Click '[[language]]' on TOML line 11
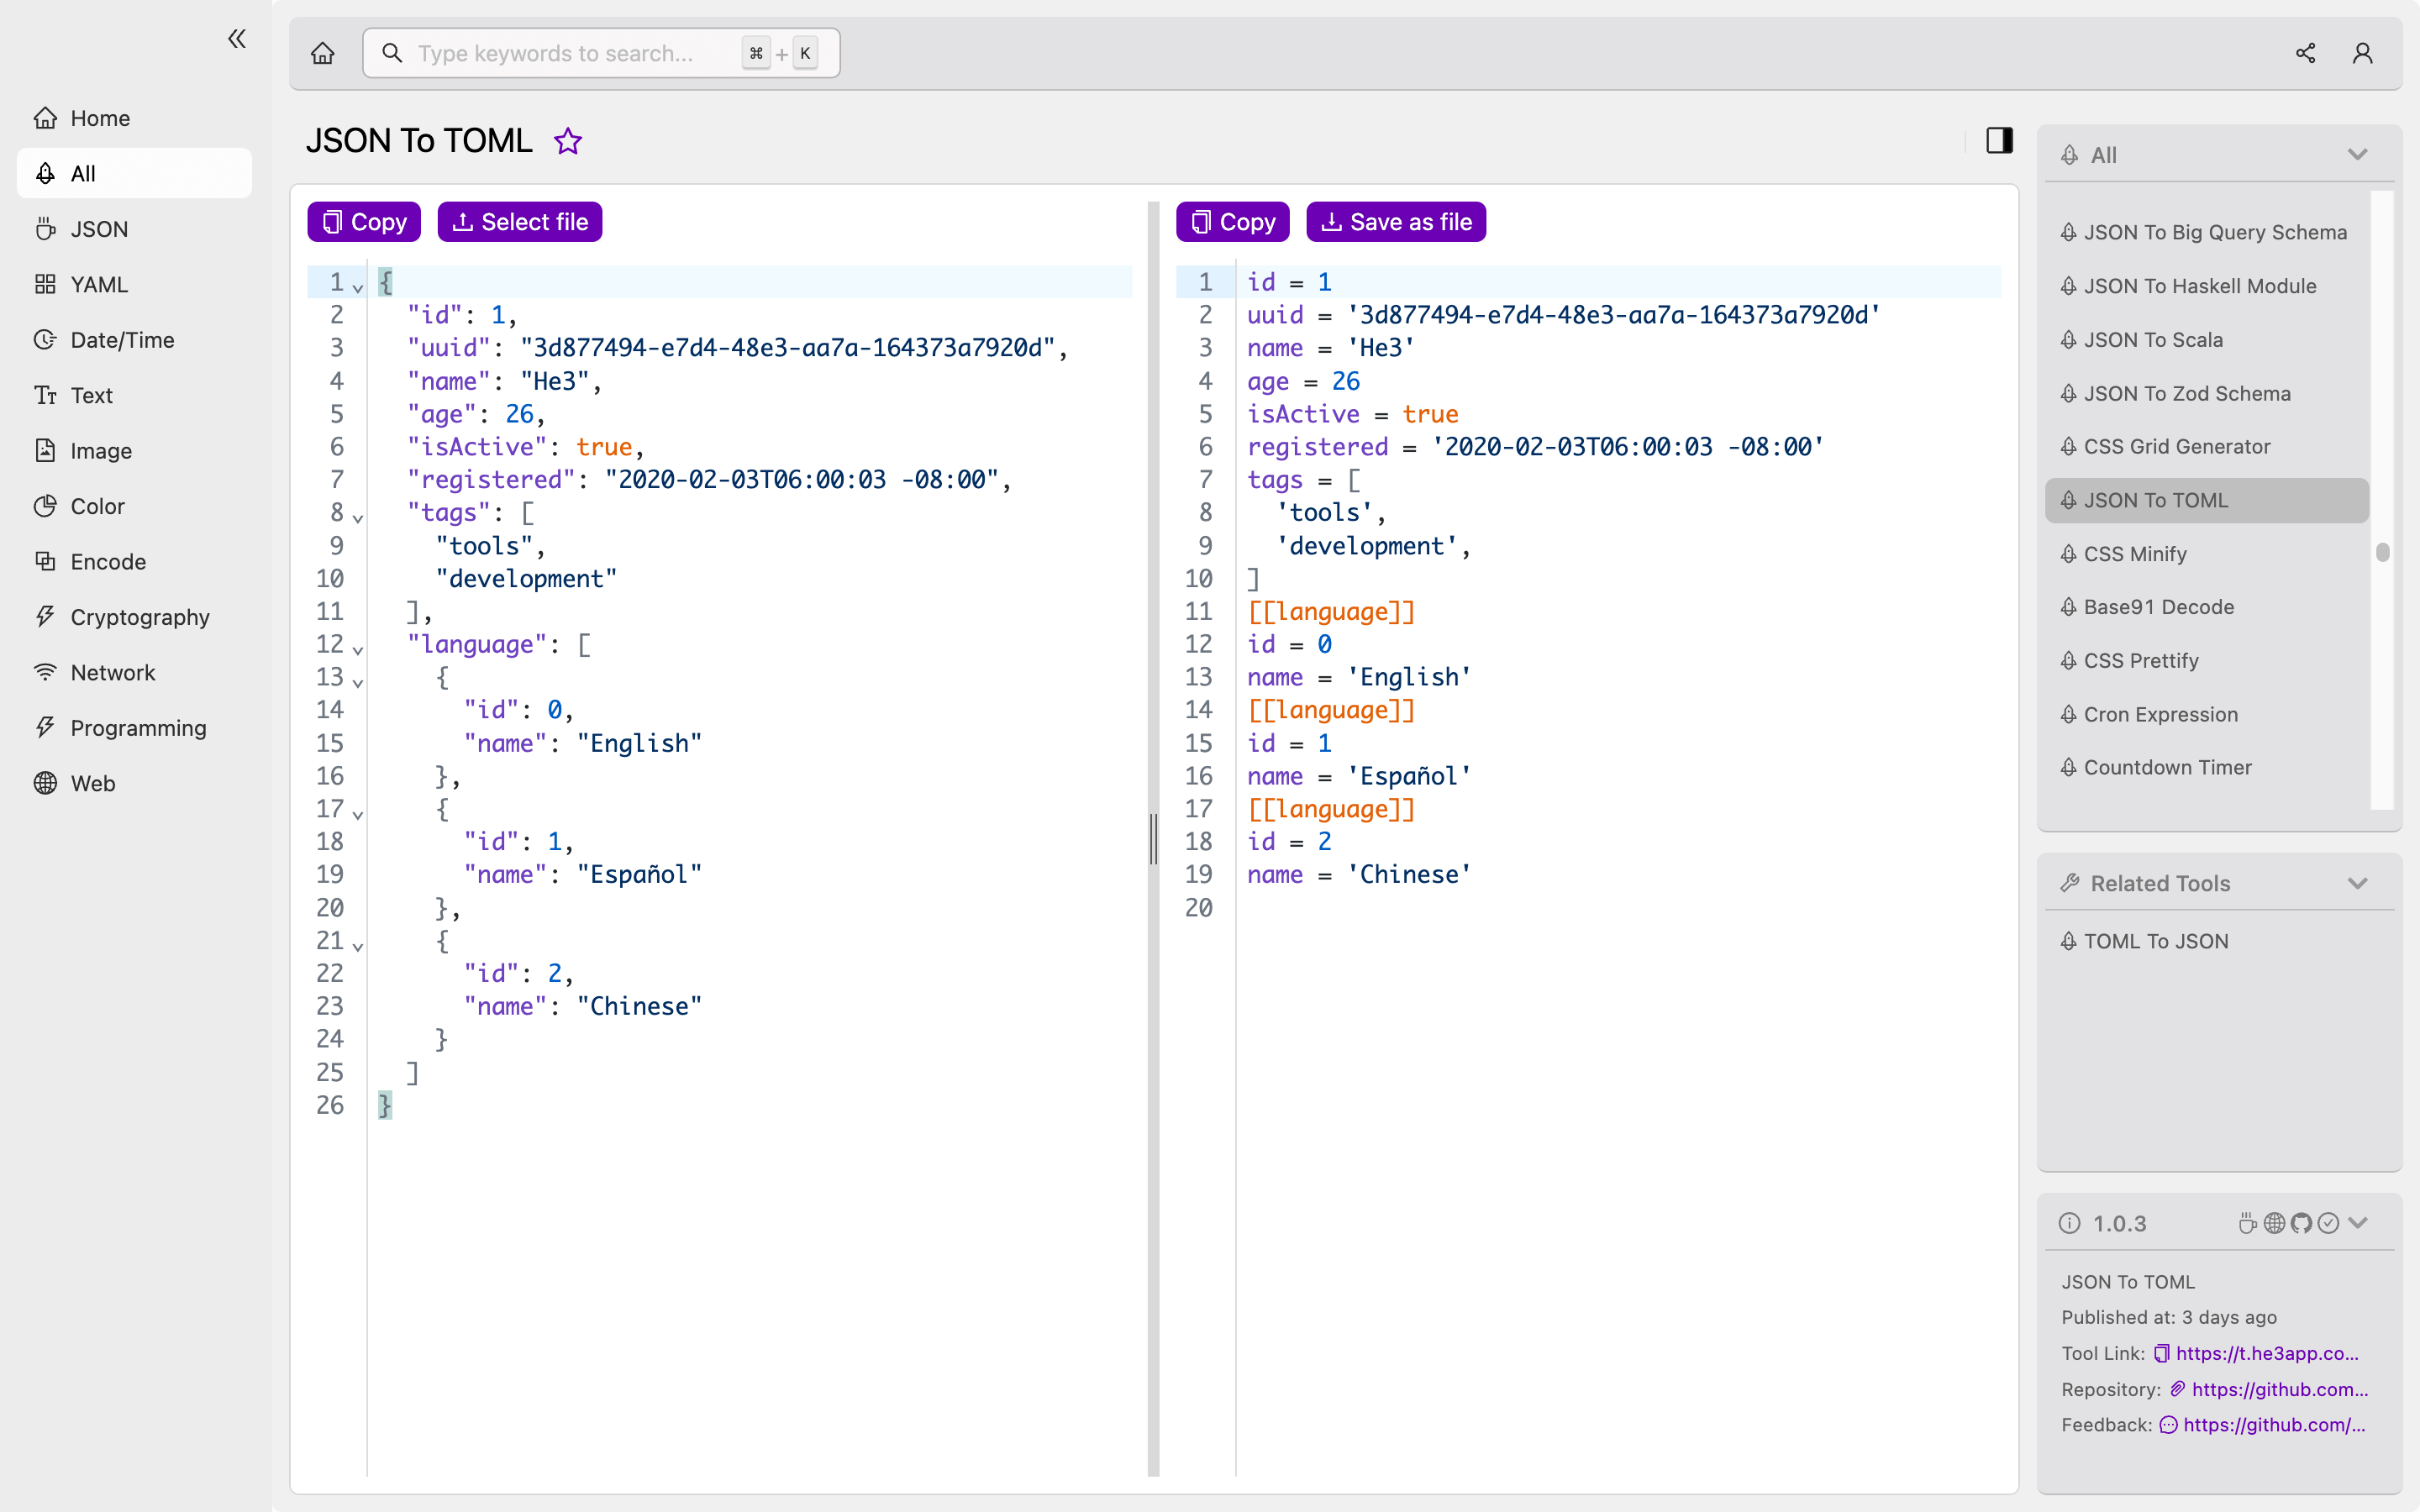This screenshot has width=2420, height=1512. 1331,612
